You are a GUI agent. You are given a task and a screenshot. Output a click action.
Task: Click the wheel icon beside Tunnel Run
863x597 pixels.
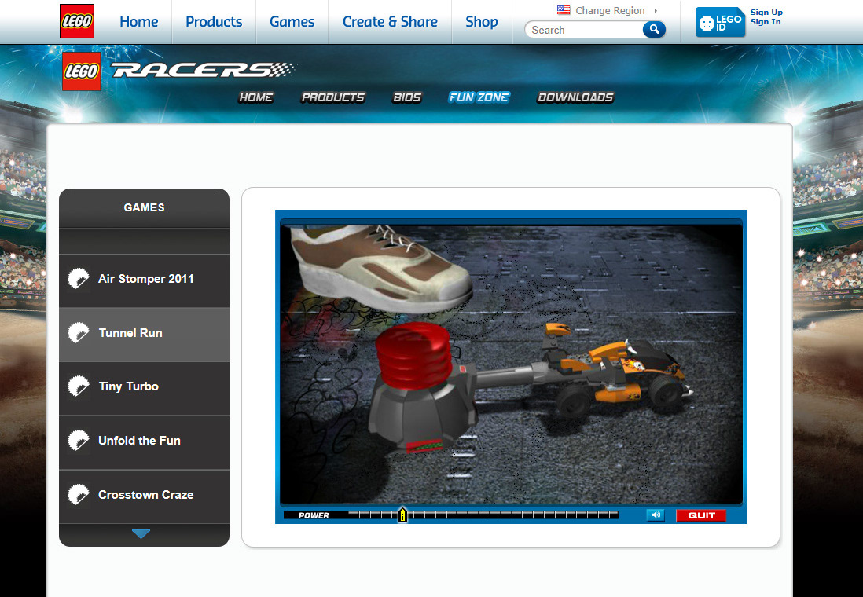tap(78, 333)
